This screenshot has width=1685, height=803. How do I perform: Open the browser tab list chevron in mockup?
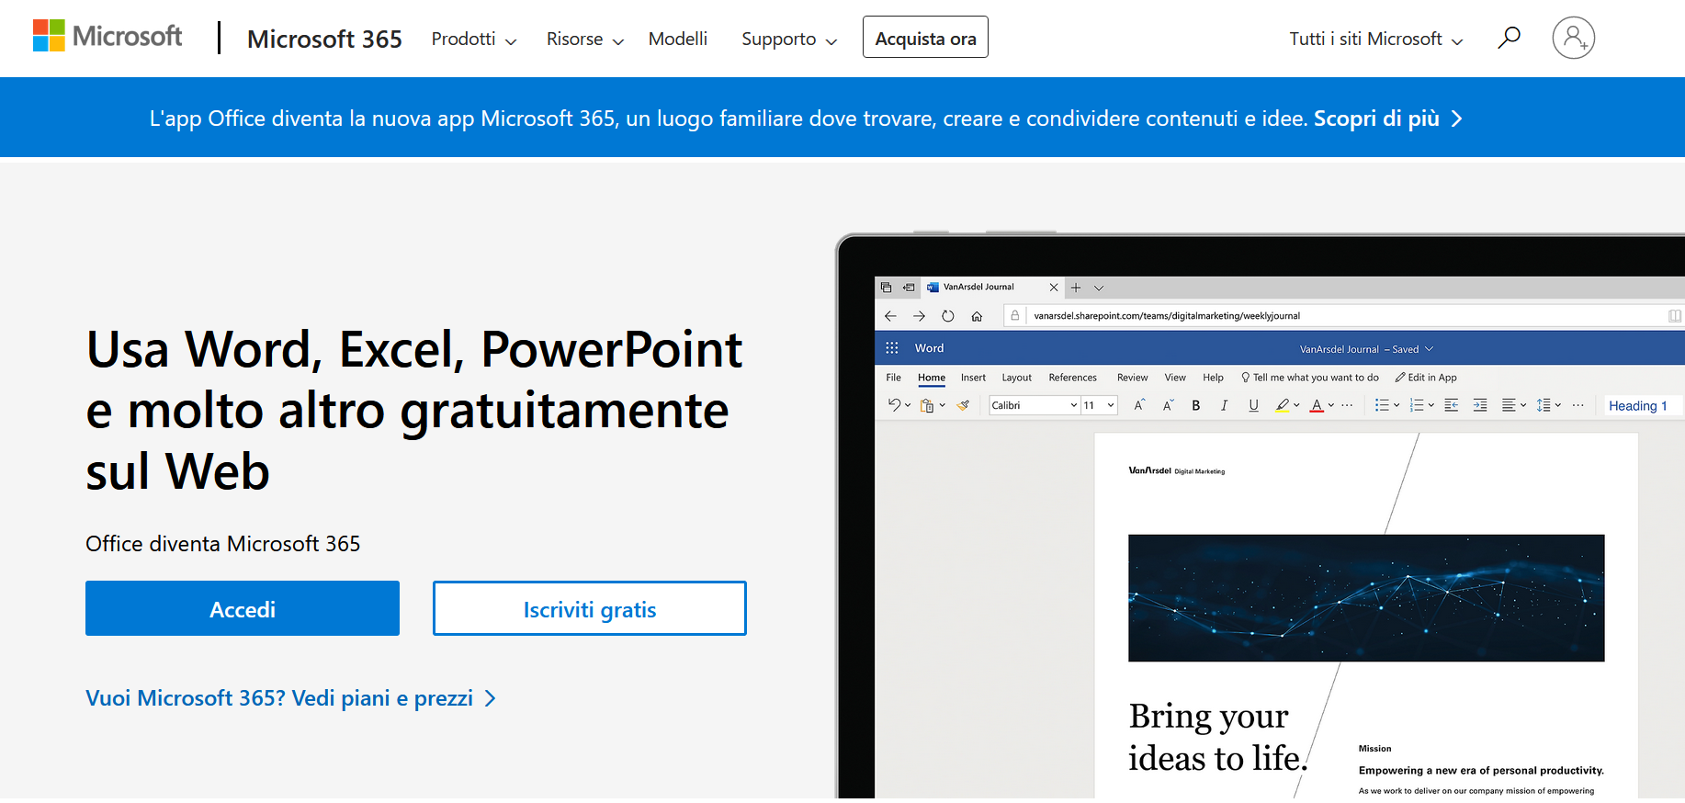point(1099,288)
